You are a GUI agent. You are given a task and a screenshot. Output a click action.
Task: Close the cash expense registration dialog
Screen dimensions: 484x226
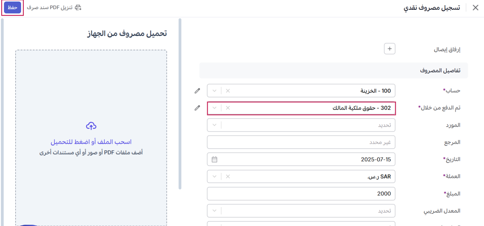(475, 8)
